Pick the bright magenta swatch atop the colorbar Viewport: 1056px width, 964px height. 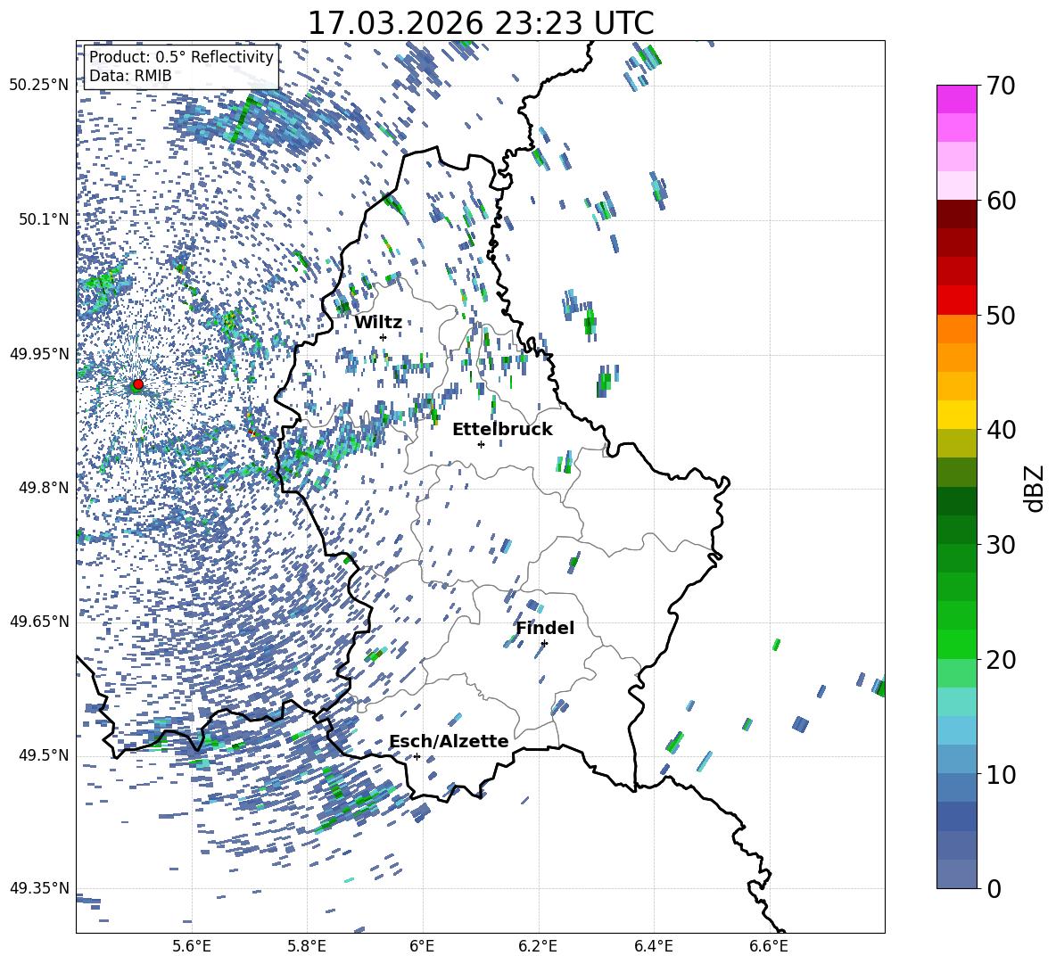tap(957, 99)
